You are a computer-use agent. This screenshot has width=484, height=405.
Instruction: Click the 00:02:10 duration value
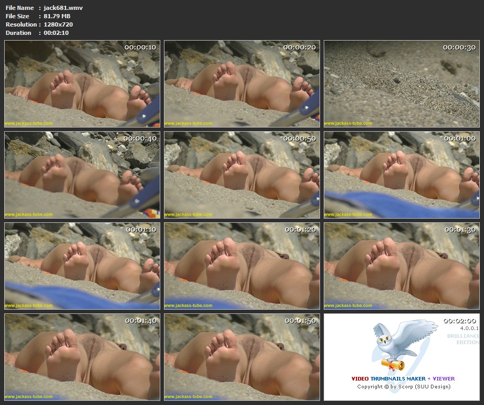(x=56, y=33)
